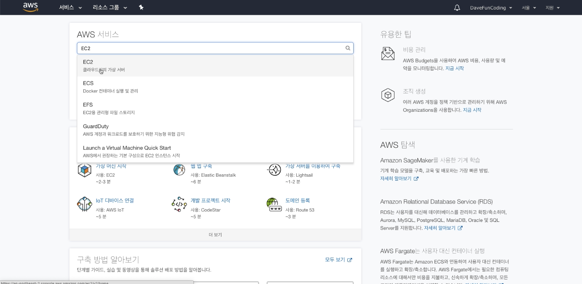The width and height of the screenshot is (582, 284).
Task: Open the 도메인 등록 link
Action: (x=297, y=201)
